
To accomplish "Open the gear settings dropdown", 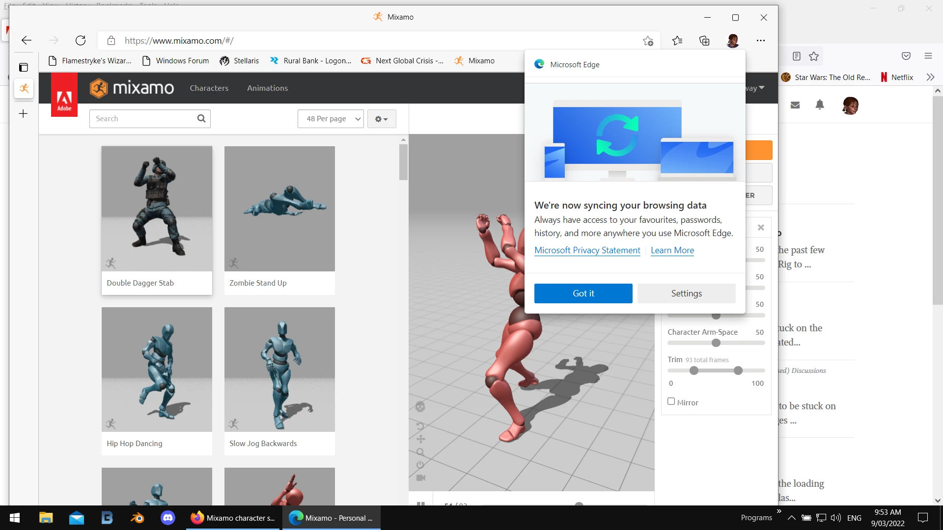I will [381, 119].
